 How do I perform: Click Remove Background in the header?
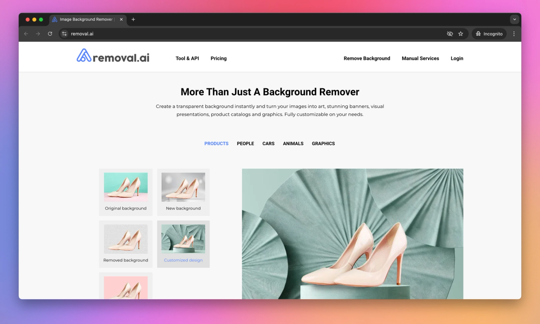tap(367, 58)
